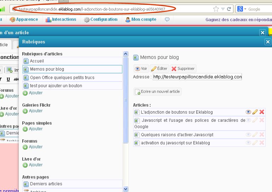View the Quelques raisons d'activer Javascript article
This screenshot has height=192, width=272.
[x=248, y=134]
